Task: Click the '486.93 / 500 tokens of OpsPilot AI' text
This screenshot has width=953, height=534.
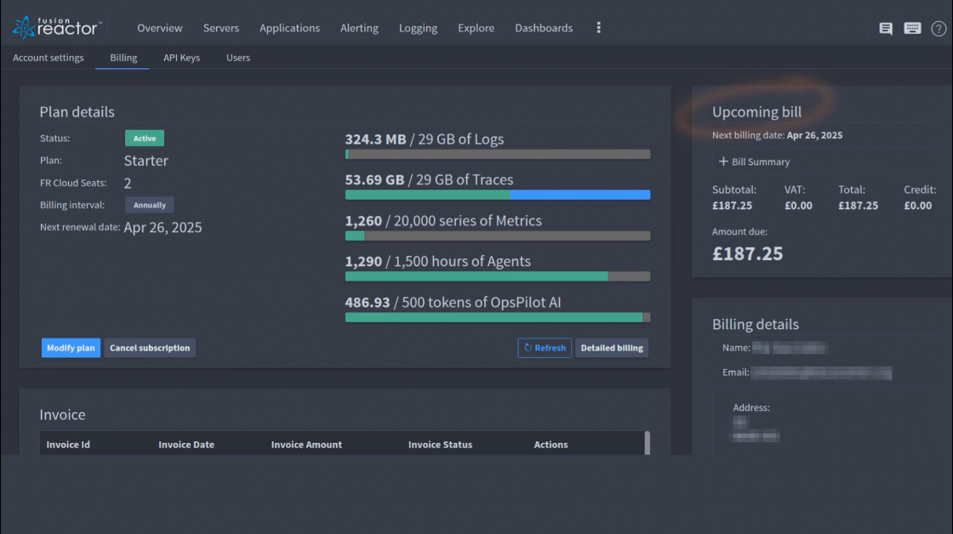Action: 453,302
